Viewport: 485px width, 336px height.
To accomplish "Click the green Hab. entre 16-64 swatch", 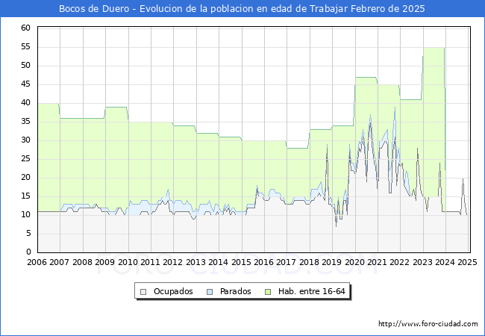I will coord(268,292).
